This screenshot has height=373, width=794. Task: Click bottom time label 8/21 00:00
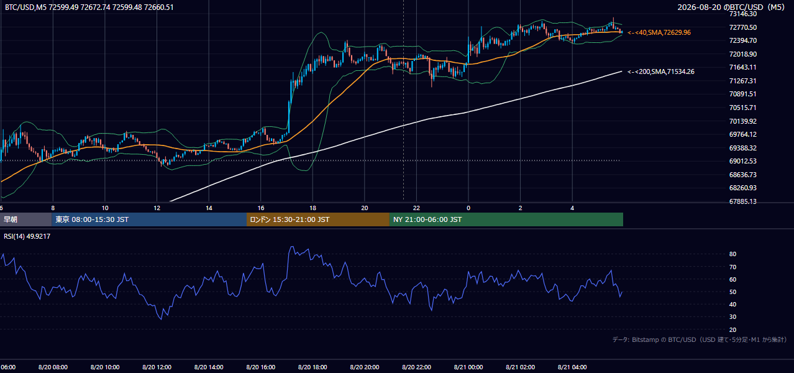click(x=468, y=367)
